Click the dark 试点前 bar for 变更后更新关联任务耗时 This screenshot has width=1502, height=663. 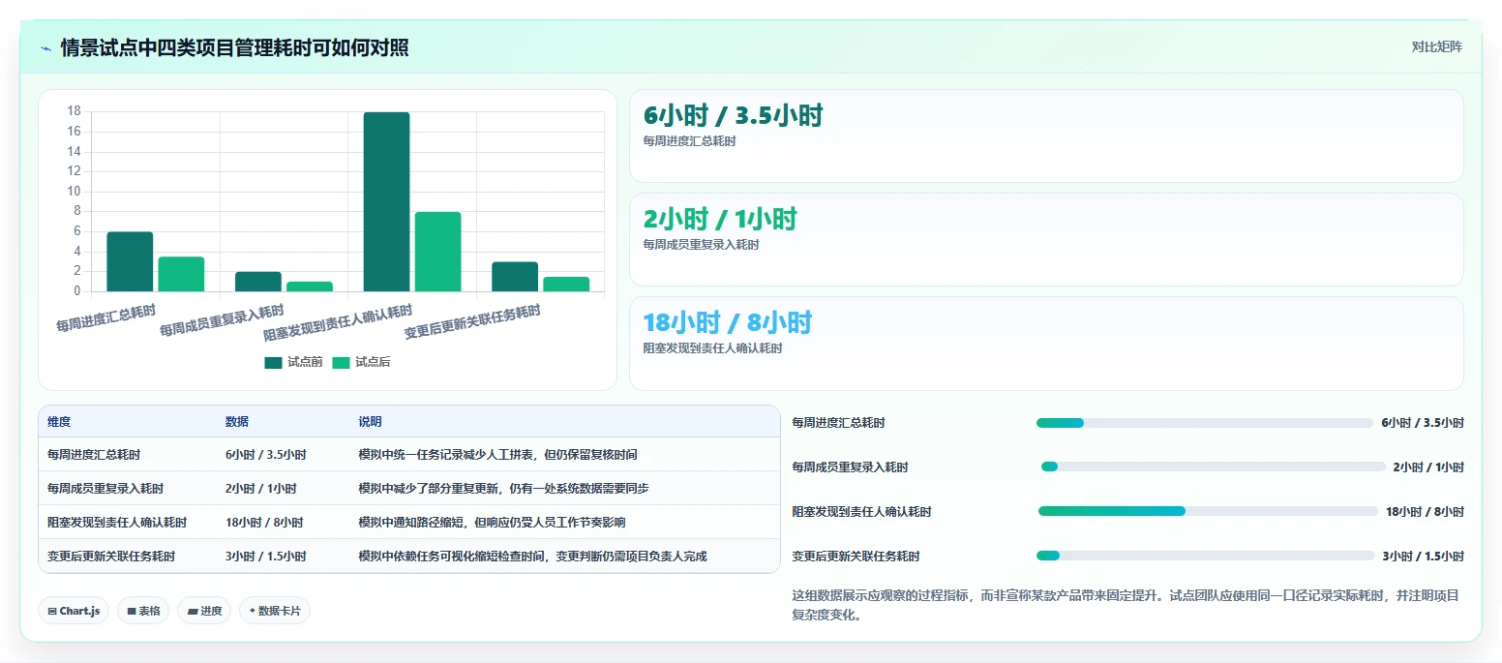pos(515,277)
